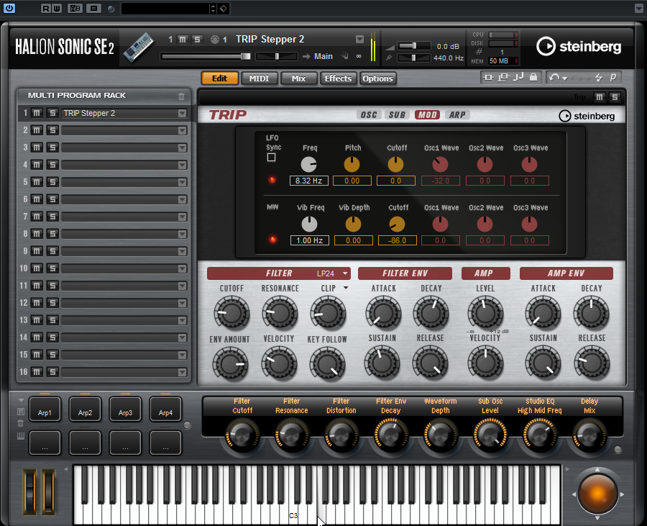Click the first icon in the global insert toolbar group
This screenshot has width=647, height=526.
pos(489,77)
